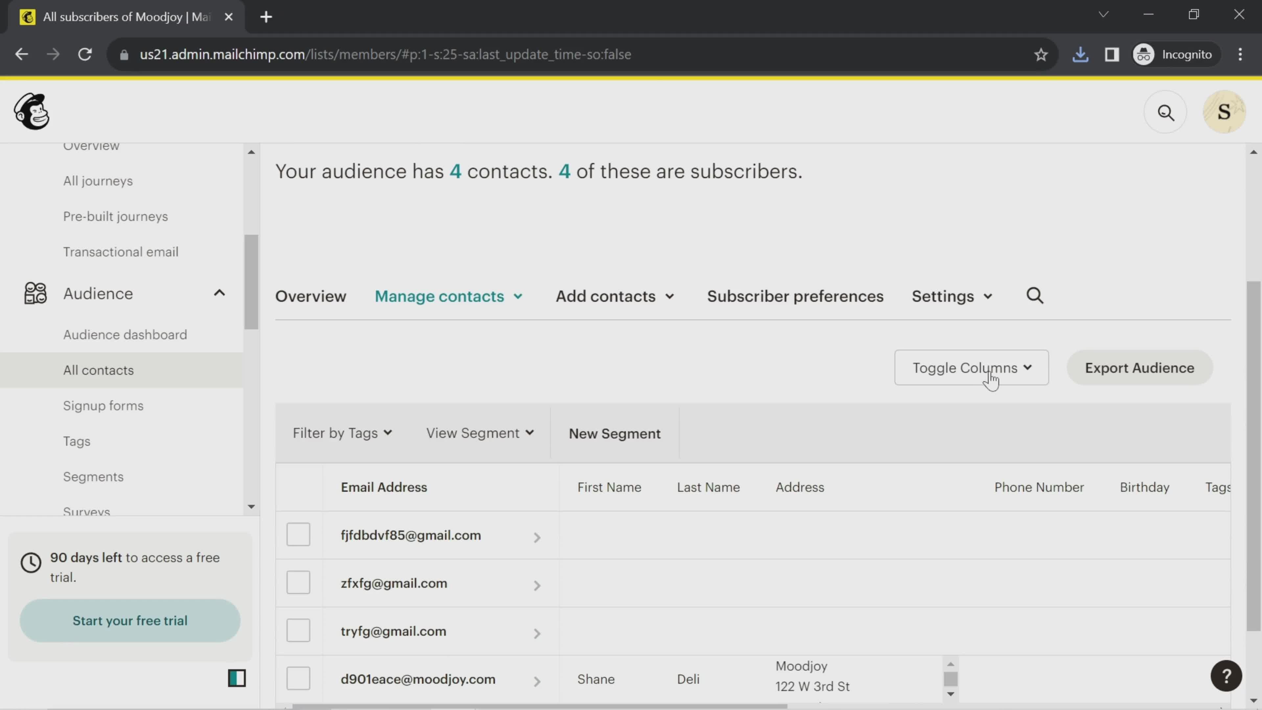The image size is (1262, 710).
Task: Select checkbox for zfxfg@gmail.com
Action: pos(298,582)
